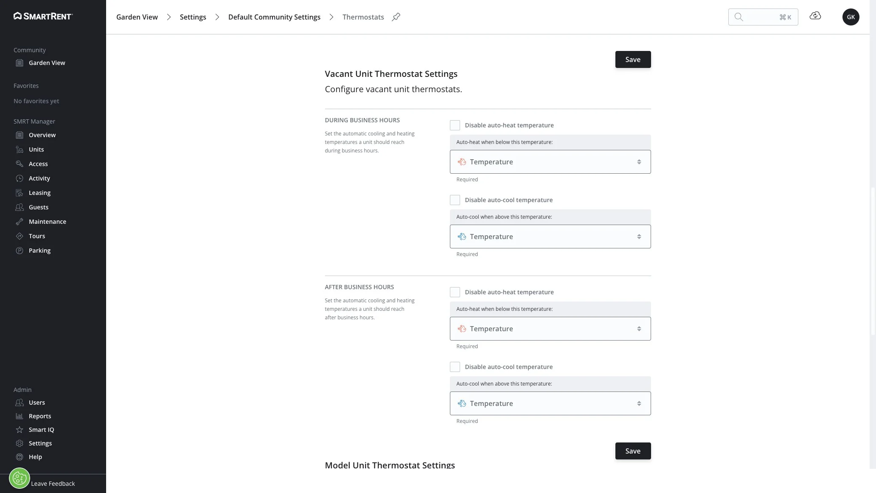The height and width of the screenshot is (493, 876).
Task: Open Default Community Settings breadcrumb
Action: (274, 17)
